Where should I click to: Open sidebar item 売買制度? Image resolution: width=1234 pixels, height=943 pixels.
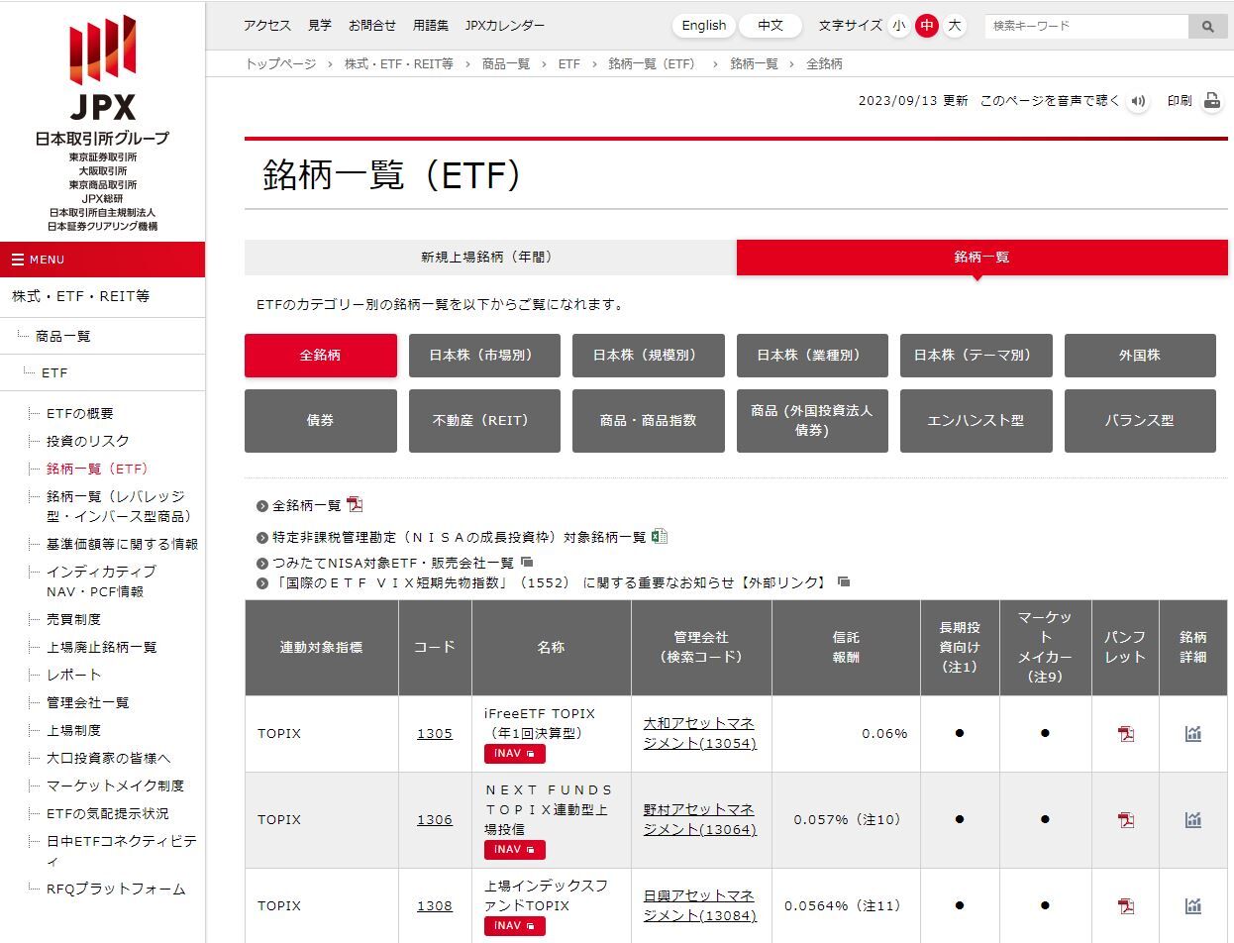[x=73, y=620]
